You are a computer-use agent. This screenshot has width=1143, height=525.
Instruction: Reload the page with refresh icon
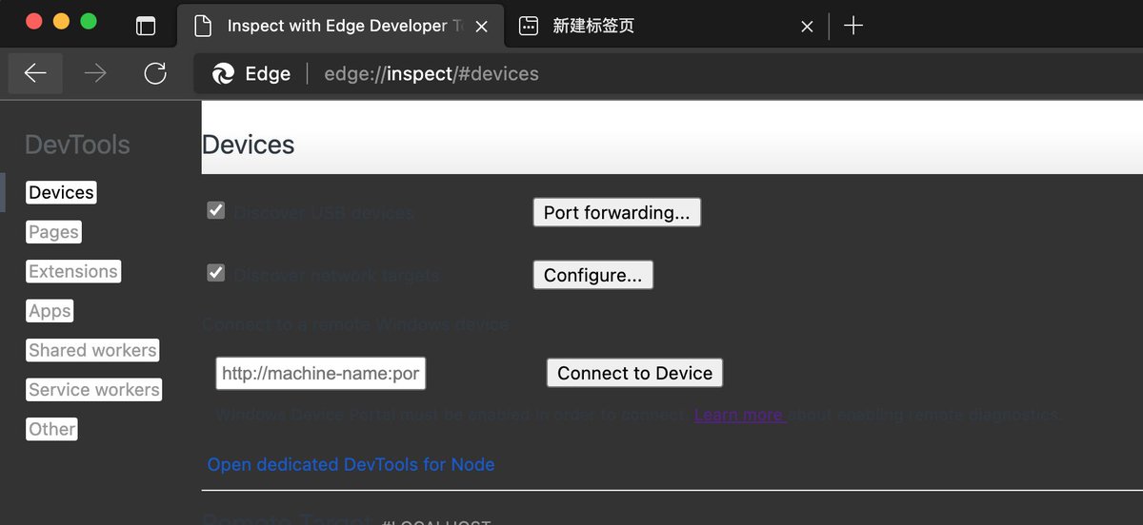pos(155,73)
